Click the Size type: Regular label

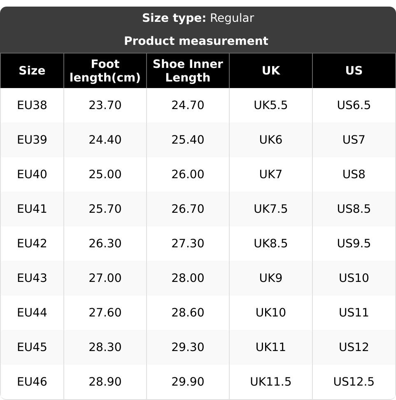[198, 18]
